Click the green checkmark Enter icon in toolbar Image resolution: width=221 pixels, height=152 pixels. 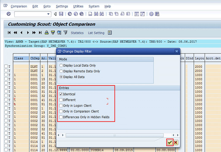(9, 14)
